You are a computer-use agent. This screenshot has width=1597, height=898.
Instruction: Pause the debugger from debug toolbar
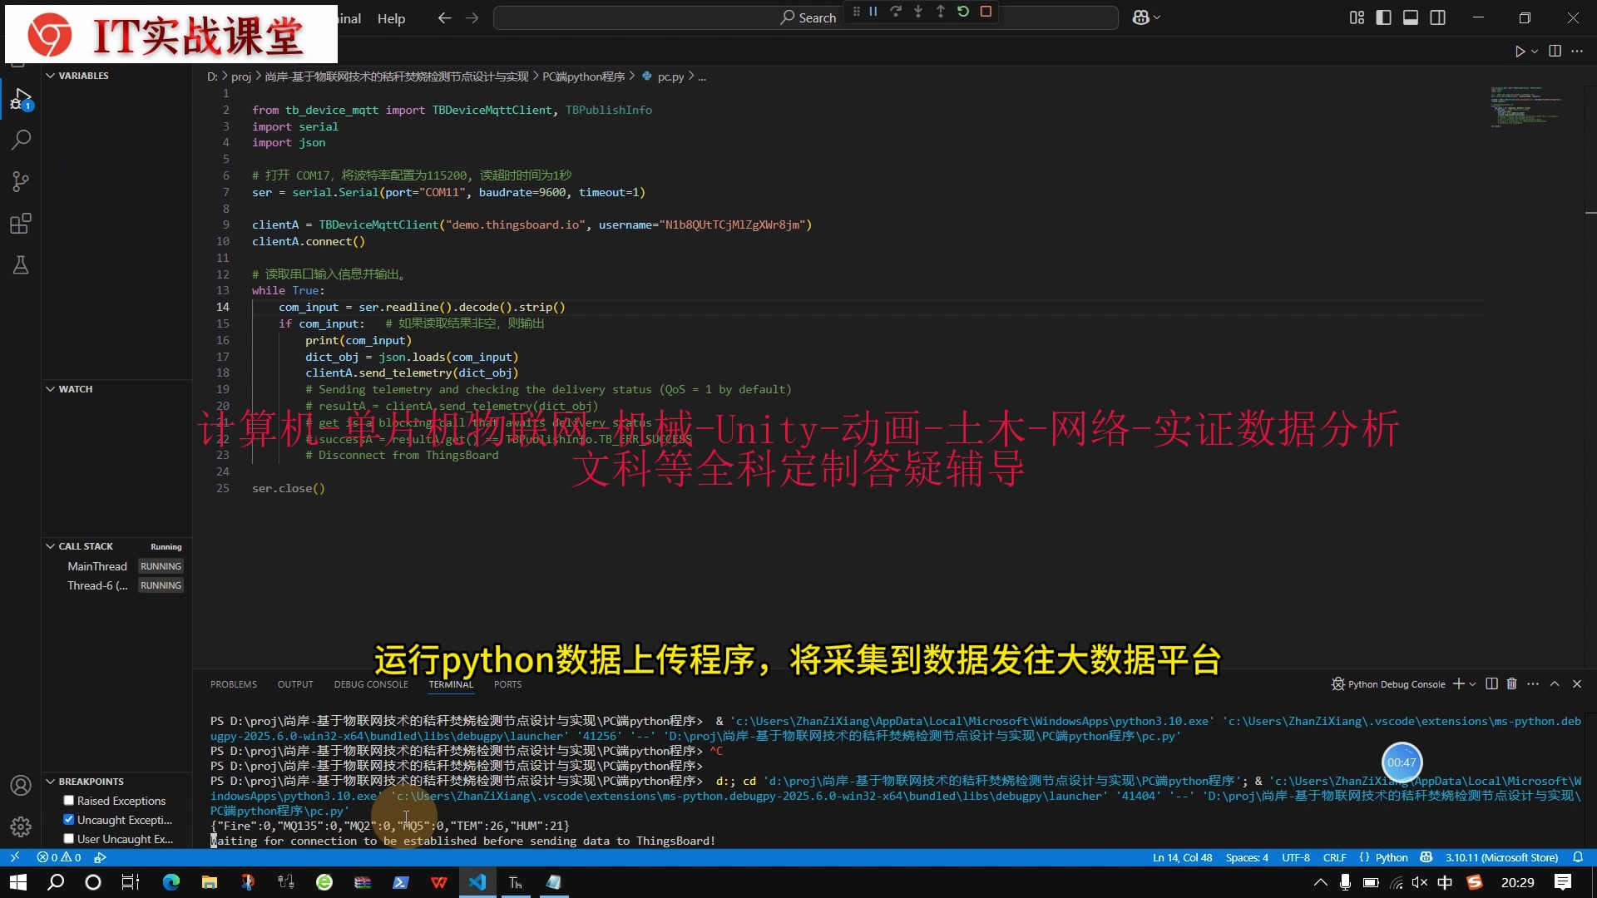(x=873, y=12)
